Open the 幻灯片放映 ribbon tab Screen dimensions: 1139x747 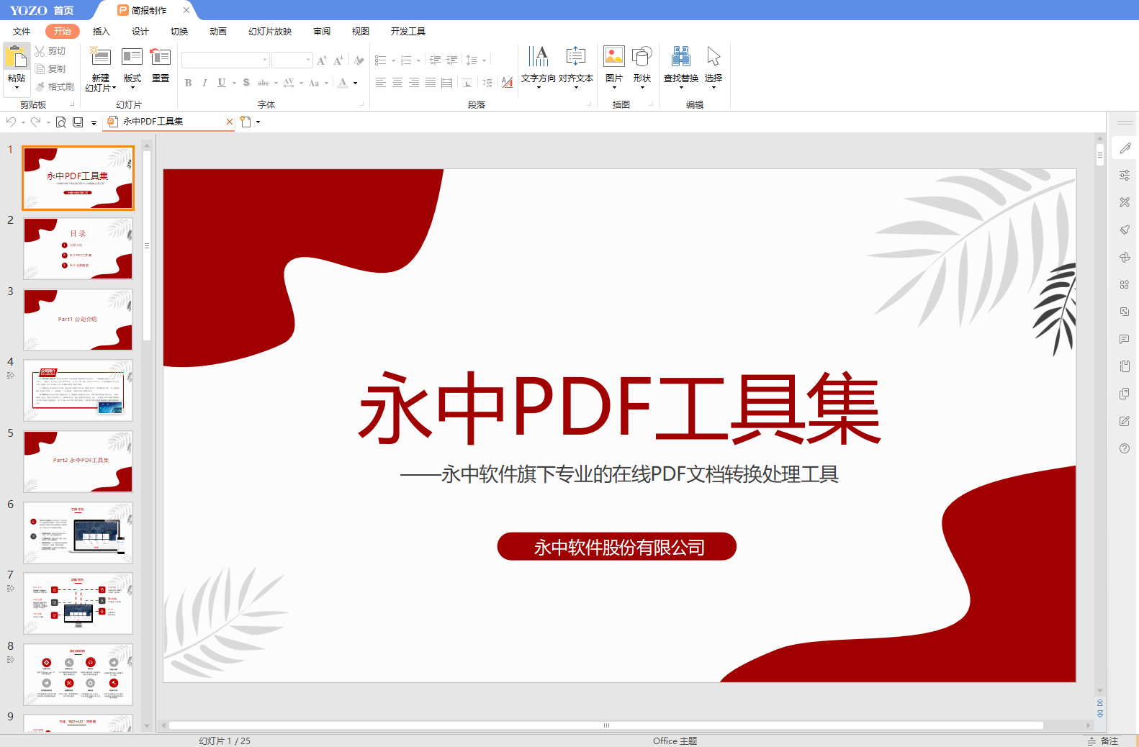(270, 32)
